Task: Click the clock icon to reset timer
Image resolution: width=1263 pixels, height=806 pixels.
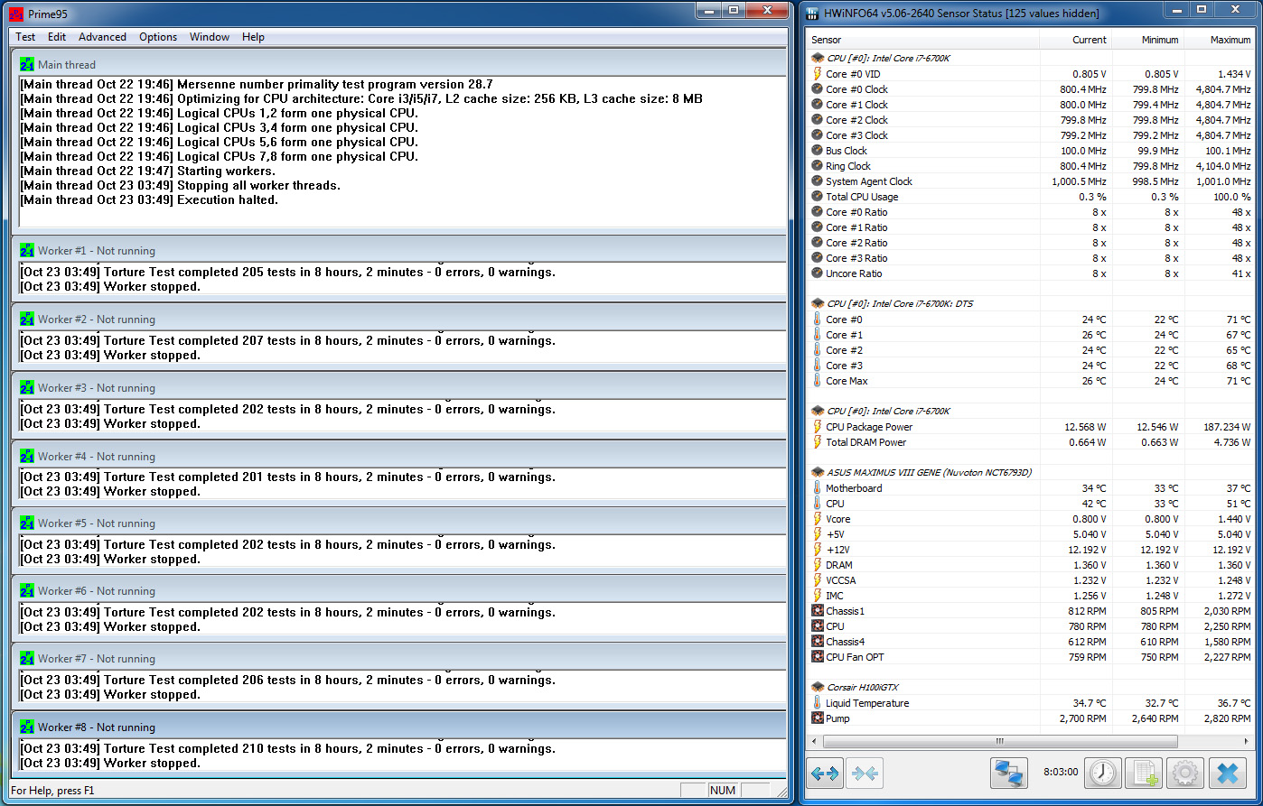Action: [x=1103, y=773]
